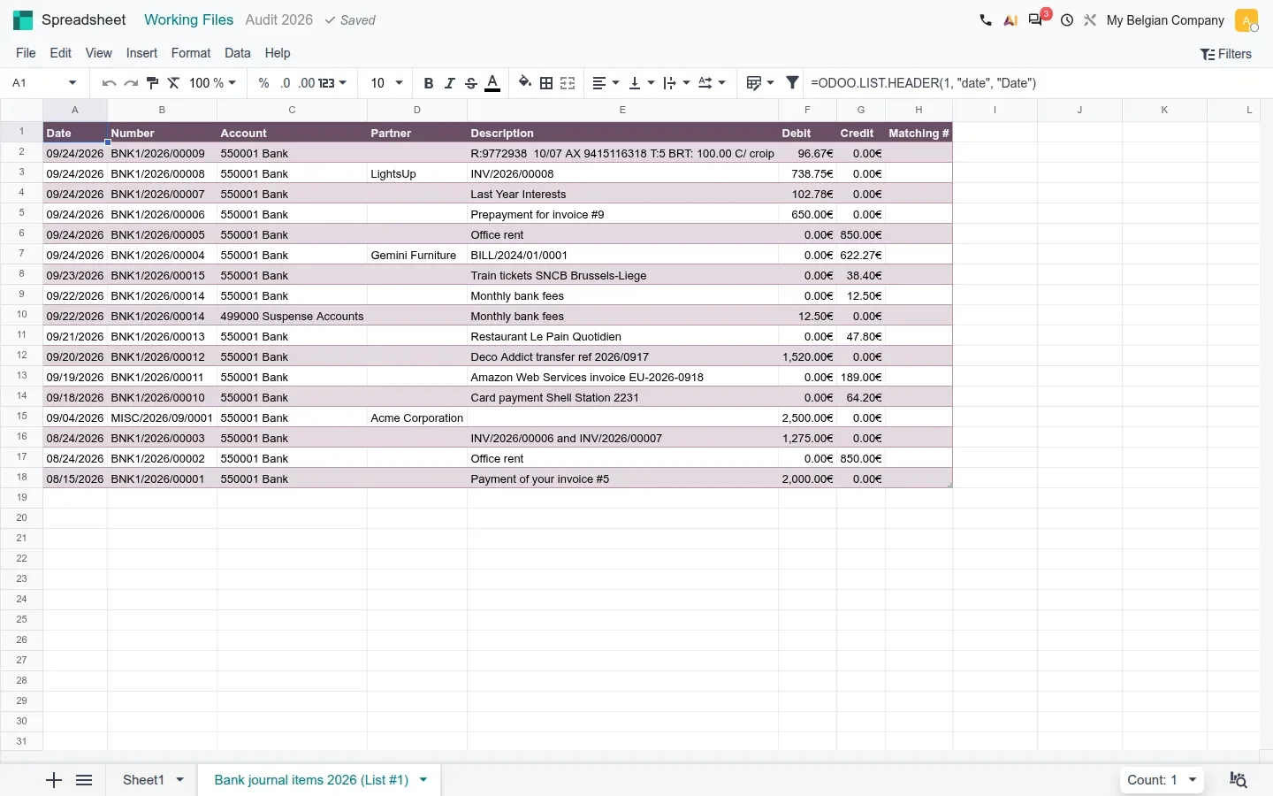
Task: Click the Restaurant Le Pain Quotidien cell
Action: tap(622, 337)
